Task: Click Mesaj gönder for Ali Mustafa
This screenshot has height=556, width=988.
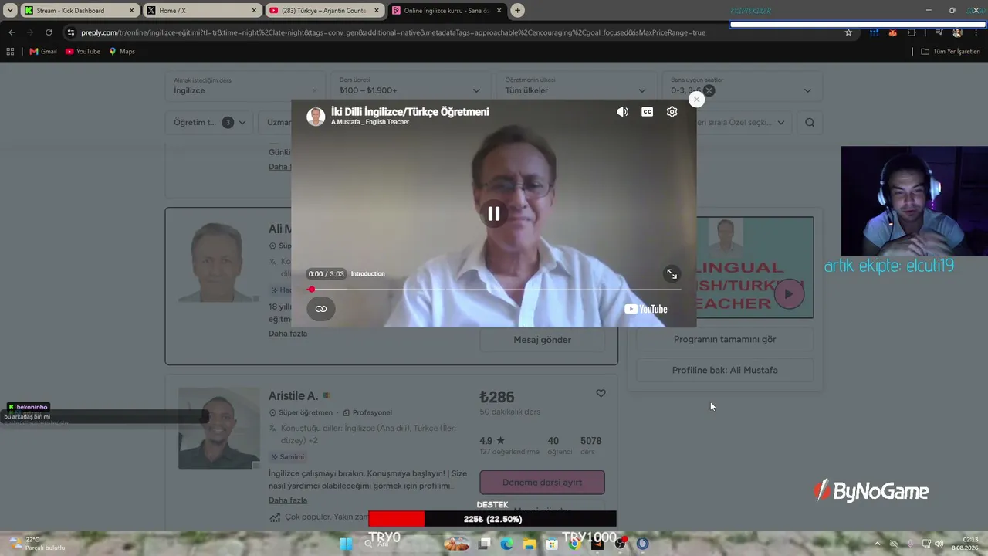Action: (542, 340)
